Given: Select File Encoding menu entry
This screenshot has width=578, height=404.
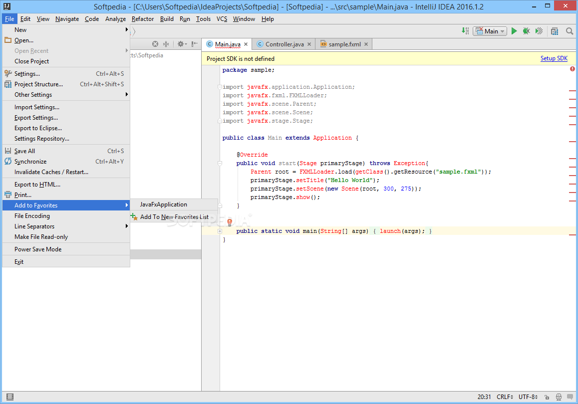Looking at the screenshot, I should point(66,216).
